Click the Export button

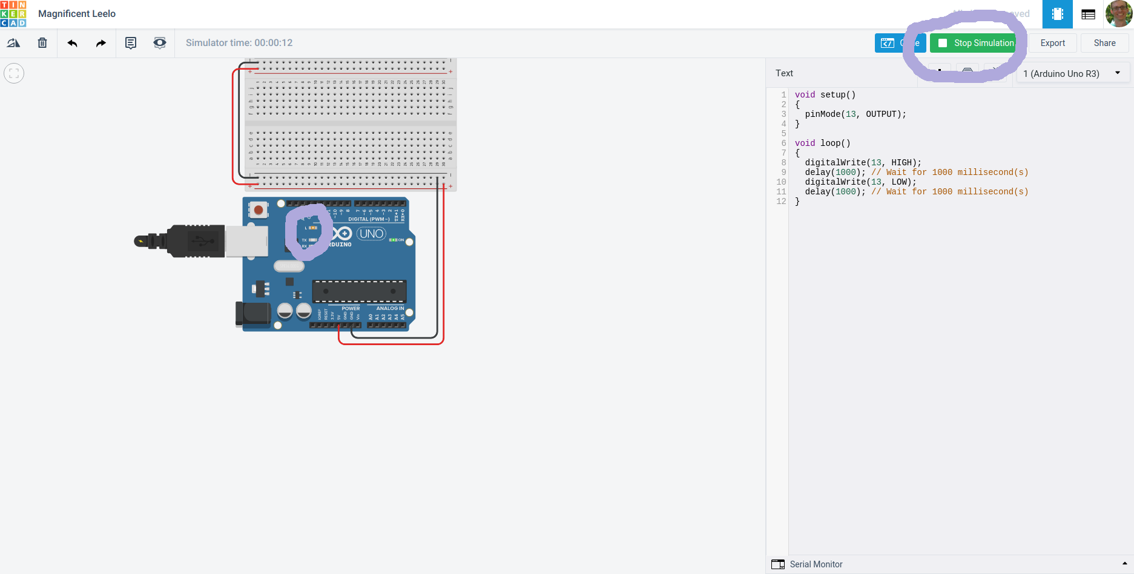point(1053,43)
